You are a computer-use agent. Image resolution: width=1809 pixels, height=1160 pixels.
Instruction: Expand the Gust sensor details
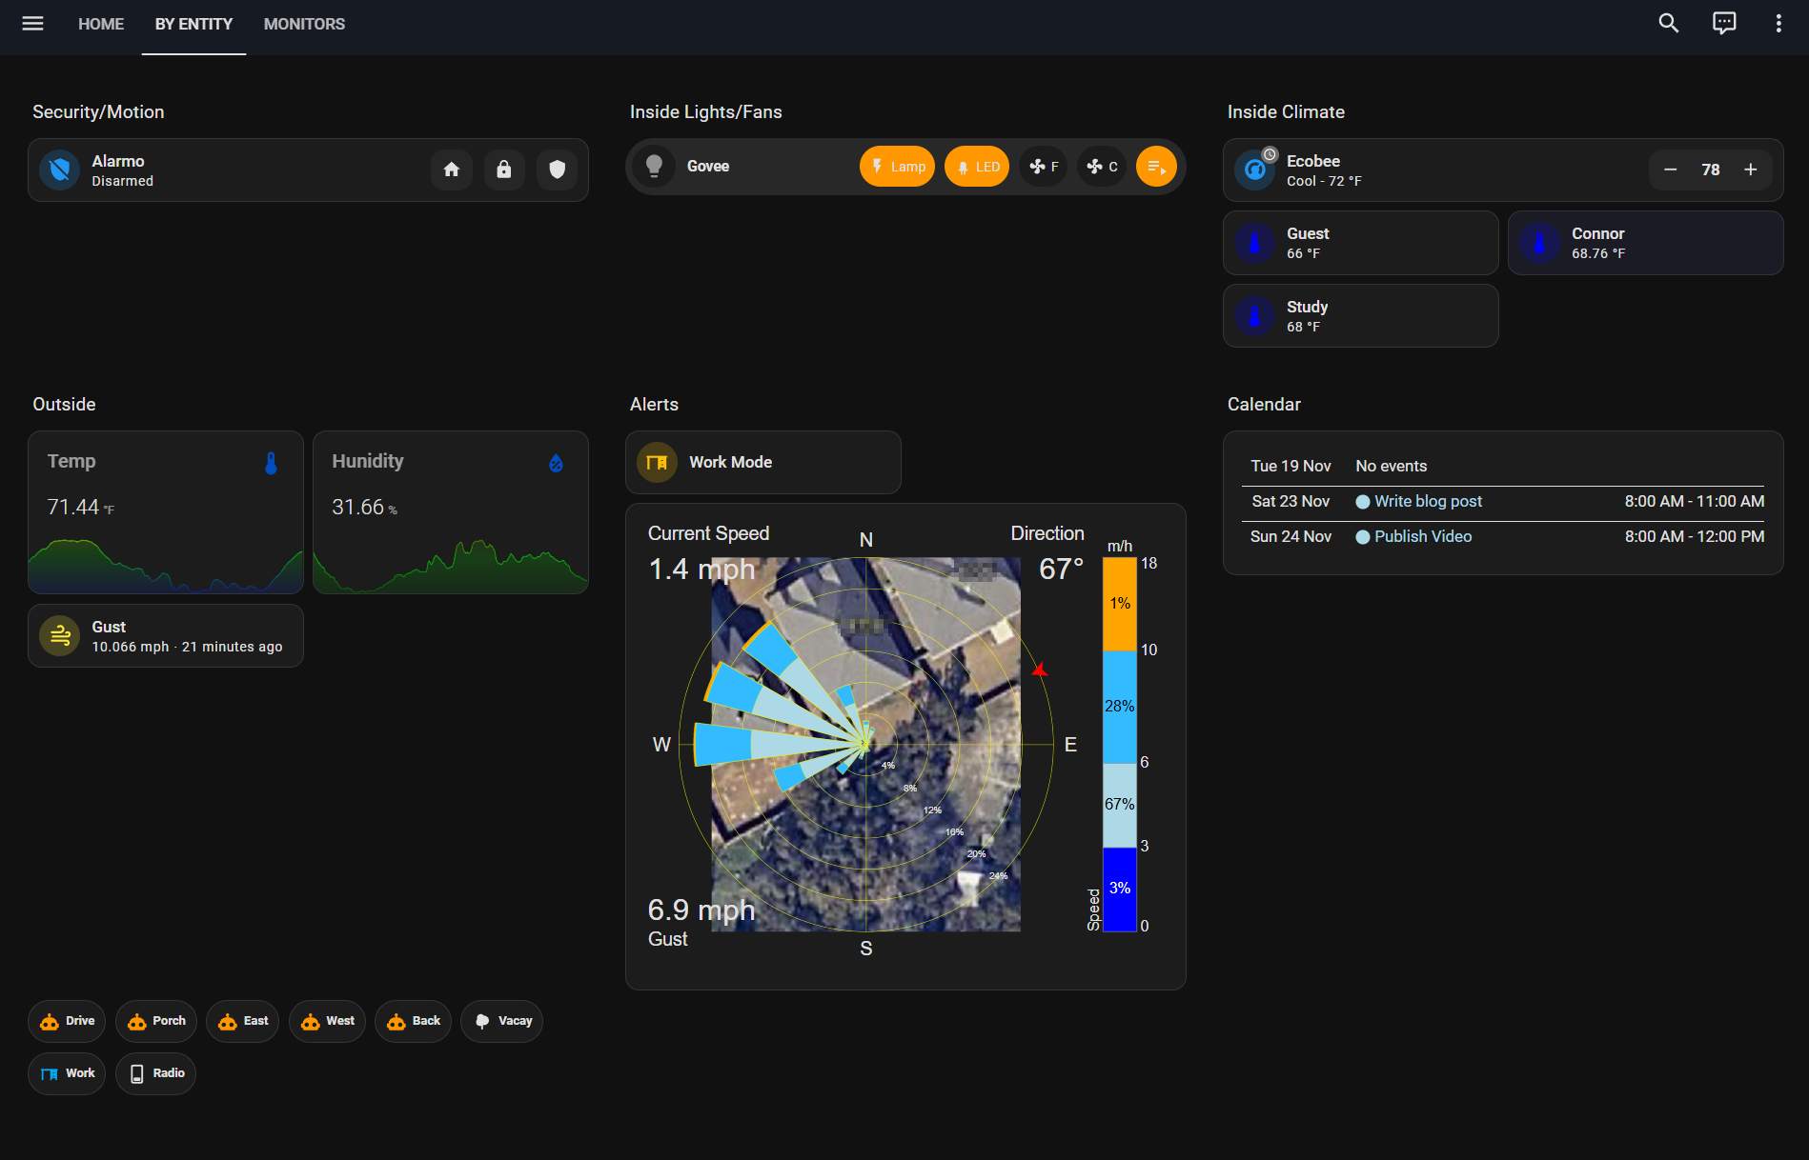(x=166, y=636)
